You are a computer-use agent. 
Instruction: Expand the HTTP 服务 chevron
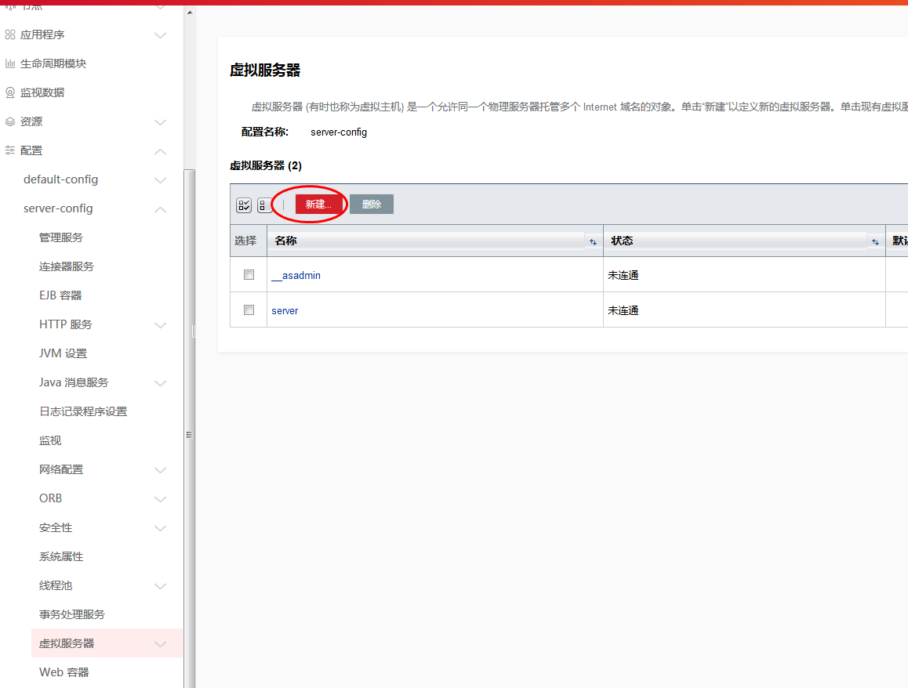[x=160, y=325]
